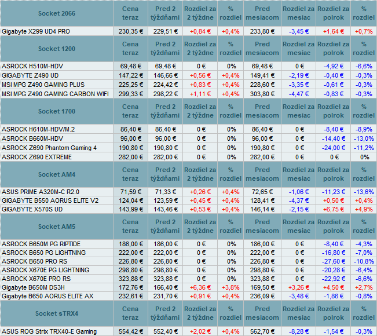Click the Socket AM5 section header

57,227
